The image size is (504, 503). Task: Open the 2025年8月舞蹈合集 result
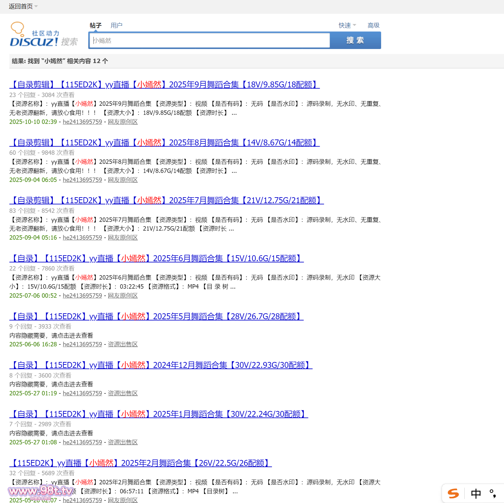click(164, 143)
